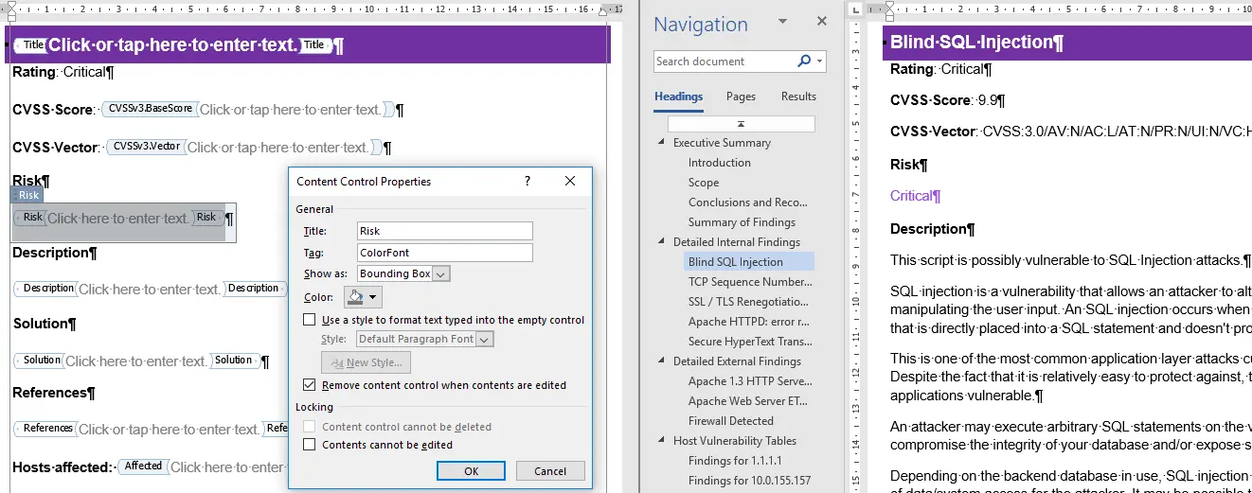The width and height of the screenshot is (1252, 493).
Task: Select 'Findings for 10.0.155.157' heading
Action: tap(750, 481)
